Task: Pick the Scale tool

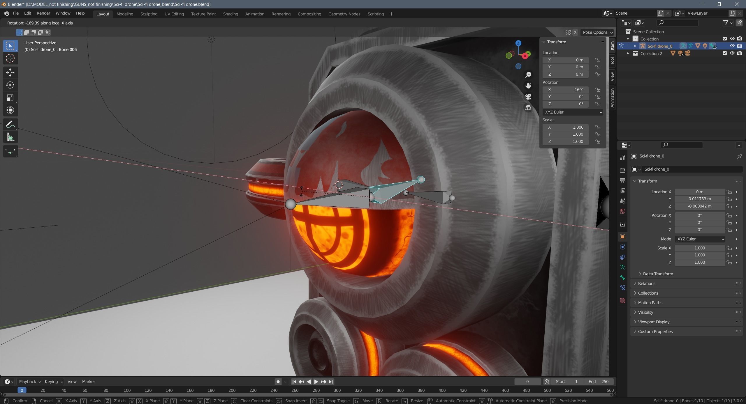Action: (10, 98)
